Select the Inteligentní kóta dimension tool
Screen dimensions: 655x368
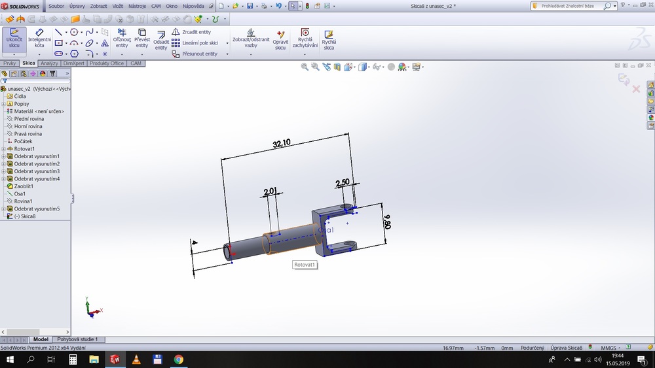pyautogui.click(x=39, y=39)
